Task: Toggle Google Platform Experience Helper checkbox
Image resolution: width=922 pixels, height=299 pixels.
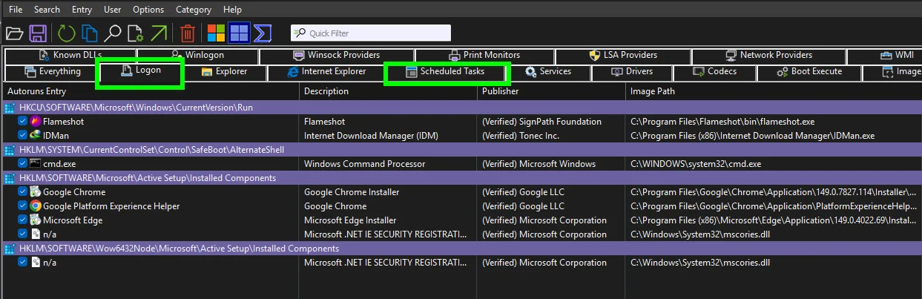Action: (x=22, y=206)
